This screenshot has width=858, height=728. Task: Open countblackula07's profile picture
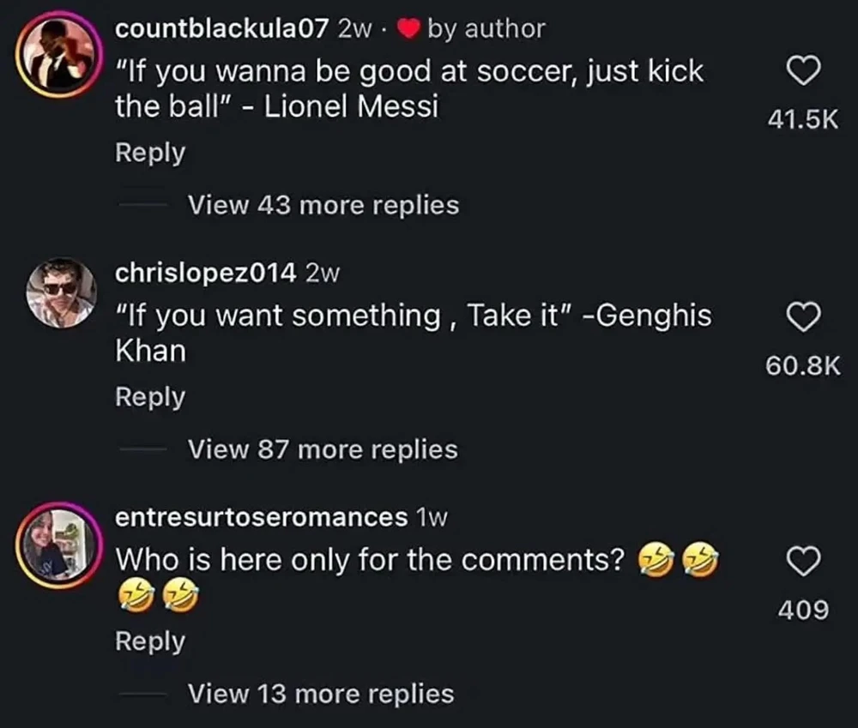click(x=58, y=54)
